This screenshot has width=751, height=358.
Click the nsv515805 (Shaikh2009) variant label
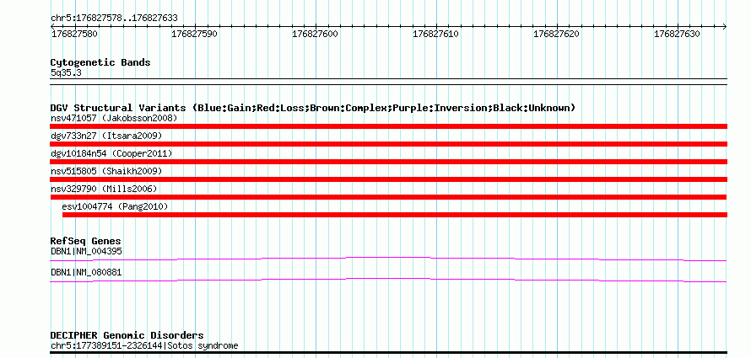(x=106, y=171)
